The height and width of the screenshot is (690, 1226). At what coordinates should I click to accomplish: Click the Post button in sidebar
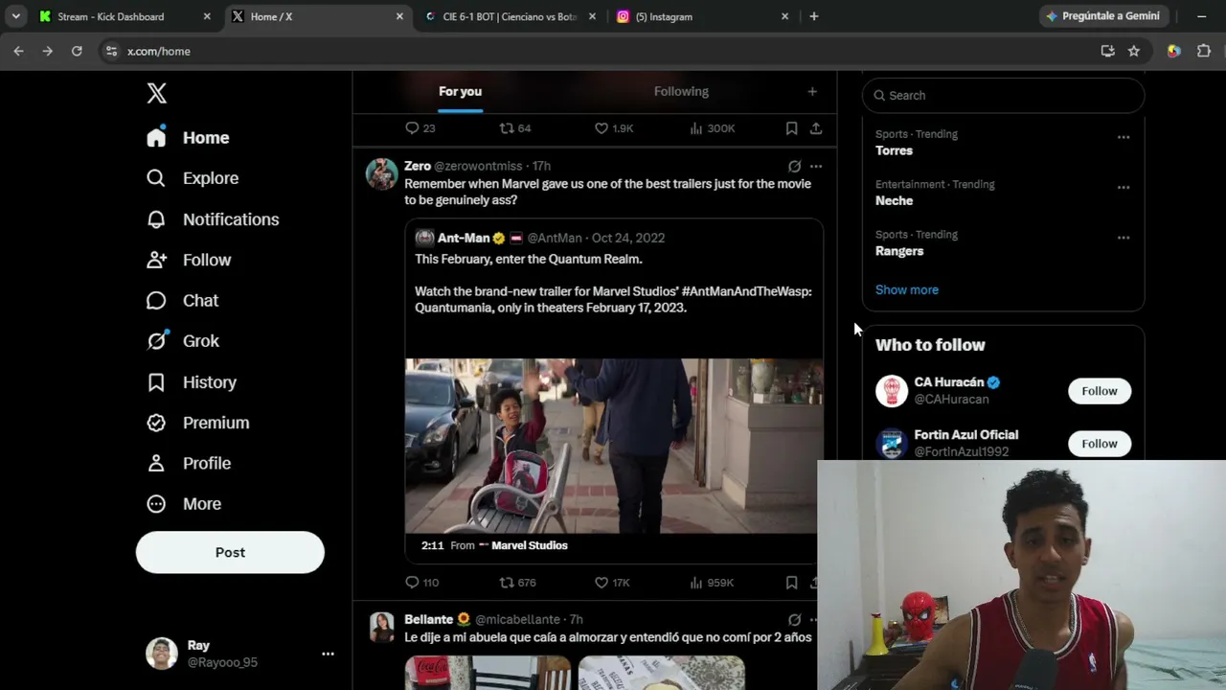point(230,552)
